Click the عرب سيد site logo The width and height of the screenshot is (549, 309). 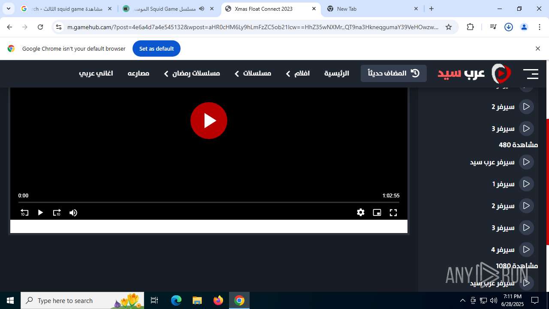click(x=474, y=73)
